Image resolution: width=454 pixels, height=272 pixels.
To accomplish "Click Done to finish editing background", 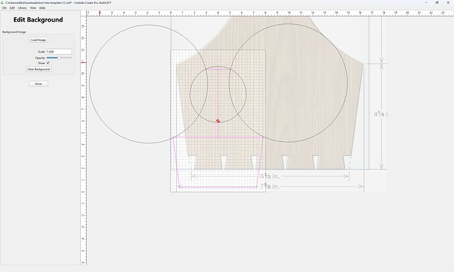I will coord(39,84).
